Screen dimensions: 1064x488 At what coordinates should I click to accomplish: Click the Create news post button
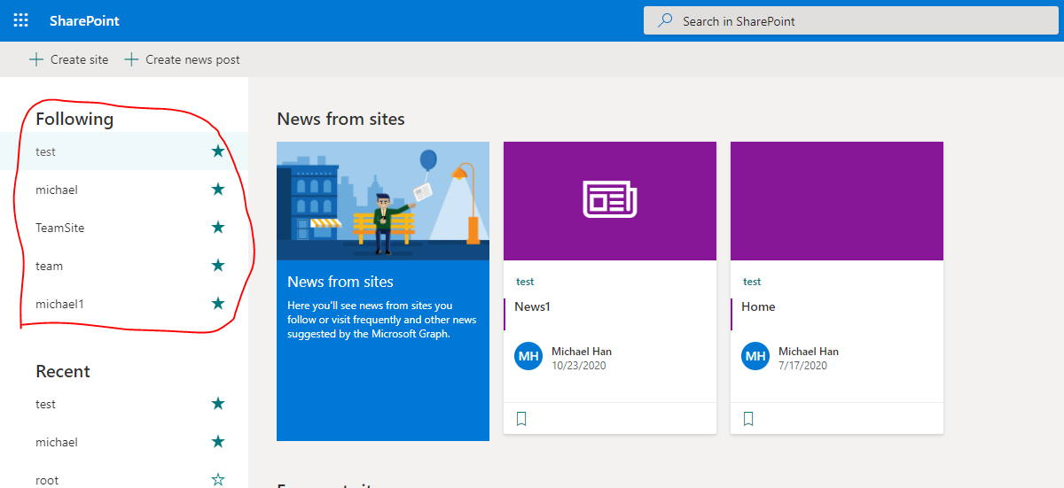tap(182, 59)
